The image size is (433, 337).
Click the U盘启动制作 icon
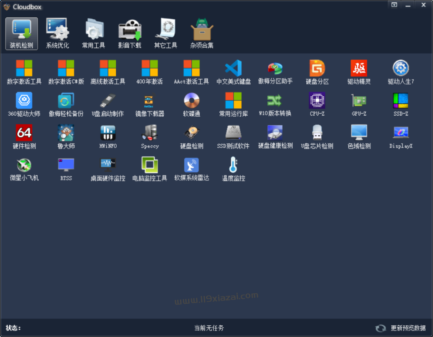pyautogui.click(x=108, y=104)
